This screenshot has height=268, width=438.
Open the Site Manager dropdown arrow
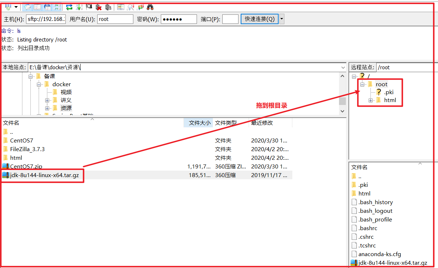pos(16,7)
